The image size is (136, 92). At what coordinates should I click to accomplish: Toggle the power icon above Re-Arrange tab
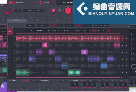click(43, 18)
